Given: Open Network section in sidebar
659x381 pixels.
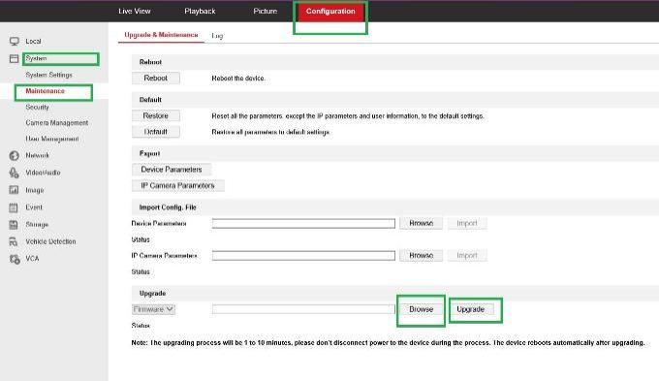Looking at the screenshot, I should [x=38, y=155].
